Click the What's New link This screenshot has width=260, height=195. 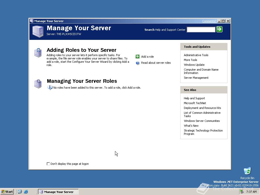191,125
